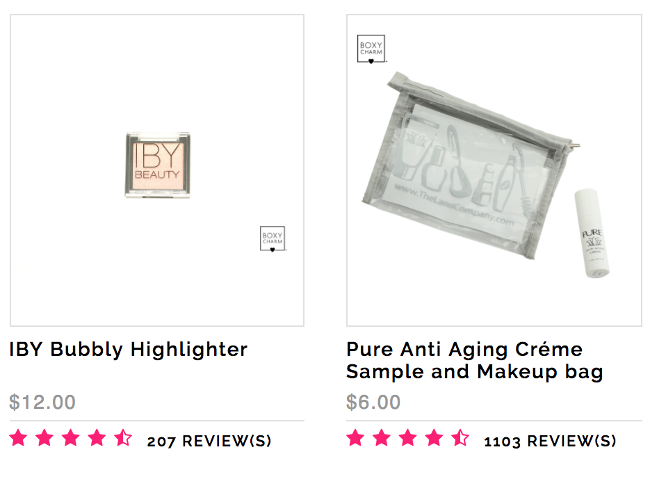Click the second star of the highlighter rating
The width and height of the screenshot is (666, 477).
(44, 438)
